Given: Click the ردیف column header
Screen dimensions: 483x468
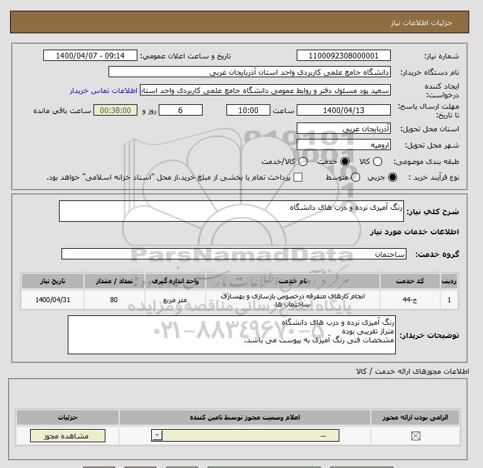Looking at the screenshot, I should pos(449,281).
